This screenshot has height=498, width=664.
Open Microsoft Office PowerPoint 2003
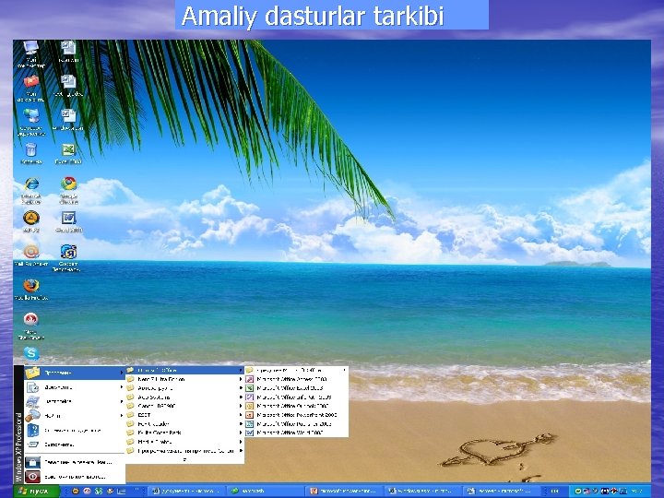point(296,415)
